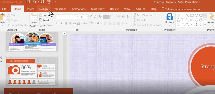
Task: Reset the slide placeholders
Action: click(x=44, y=20)
